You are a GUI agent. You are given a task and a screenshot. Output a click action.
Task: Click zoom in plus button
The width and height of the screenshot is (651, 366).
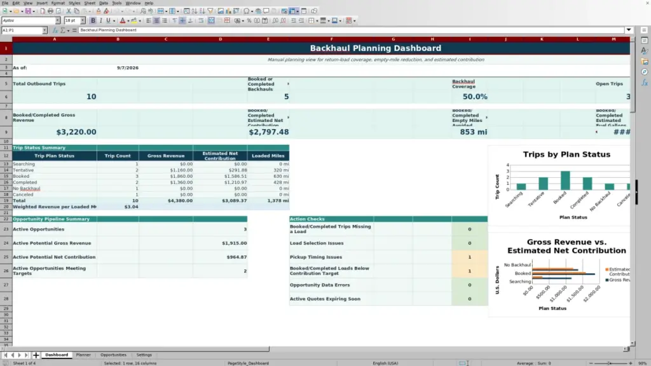point(630,363)
